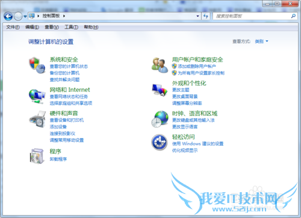
Task: Open the recent pages dropdown arrow
Action: (25, 16)
